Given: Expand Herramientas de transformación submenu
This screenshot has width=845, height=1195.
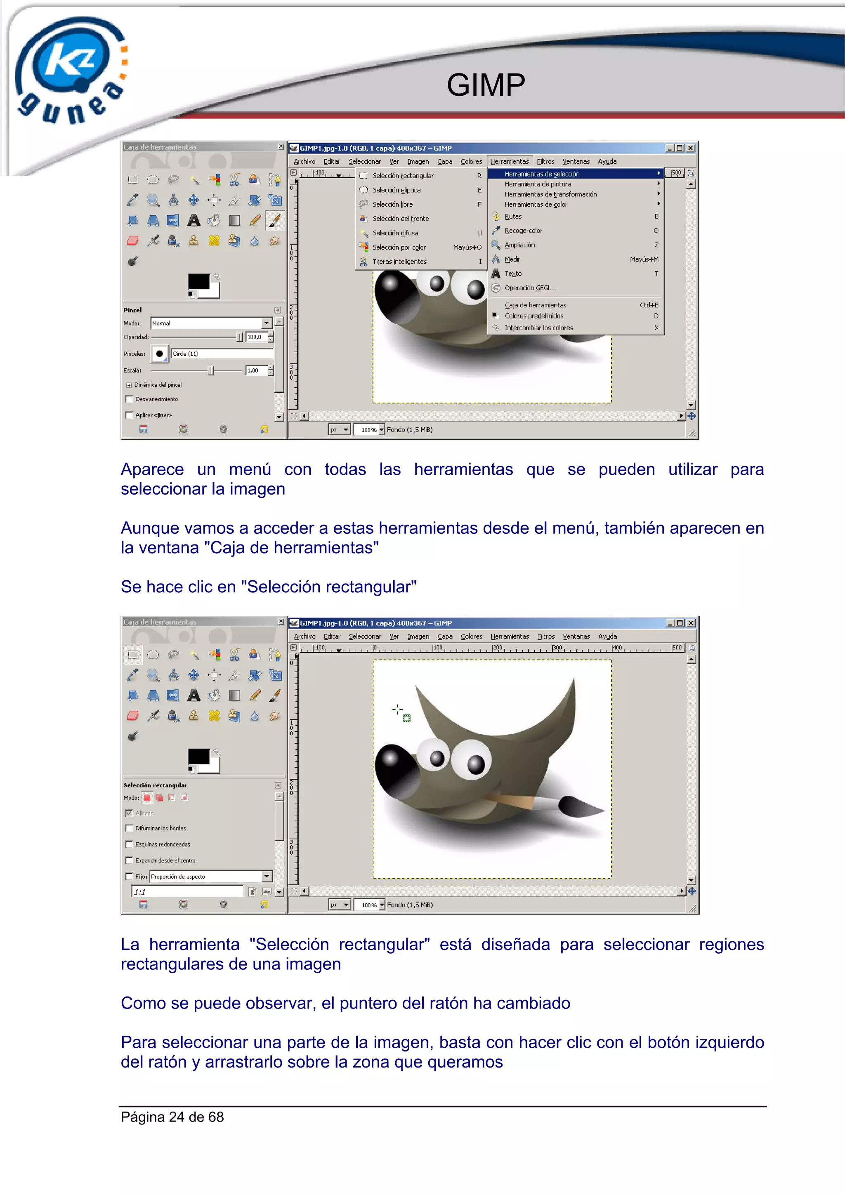Looking at the screenshot, I should pyautogui.click(x=575, y=194).
